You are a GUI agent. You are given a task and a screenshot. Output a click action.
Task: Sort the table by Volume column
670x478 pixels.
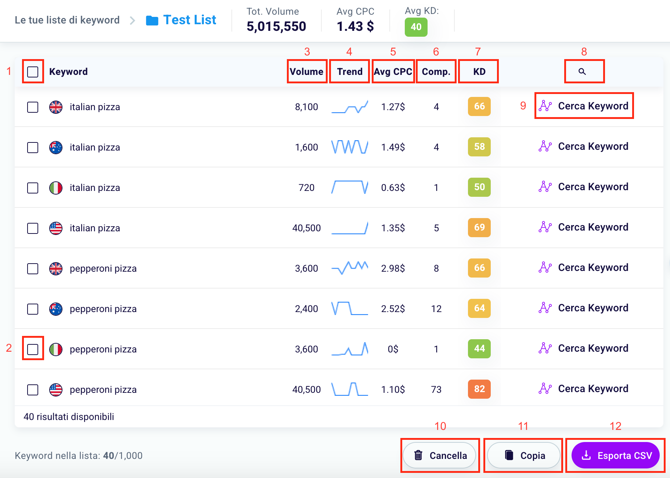(x=306, y=72)
